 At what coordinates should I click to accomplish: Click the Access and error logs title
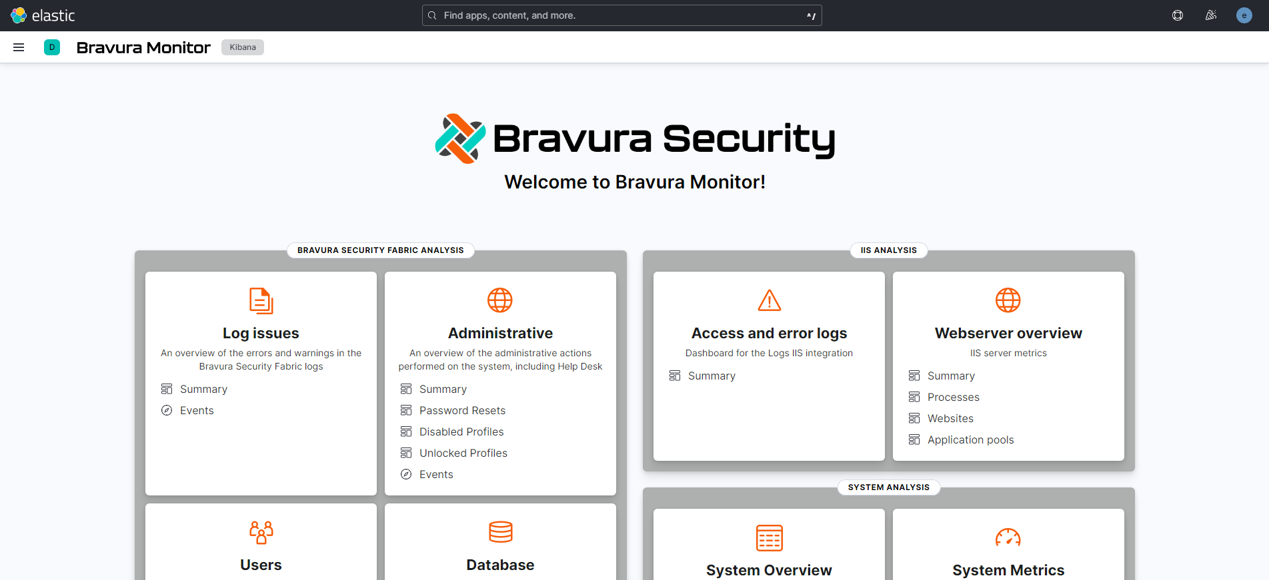pyautogui.click(x=769, y=333)
